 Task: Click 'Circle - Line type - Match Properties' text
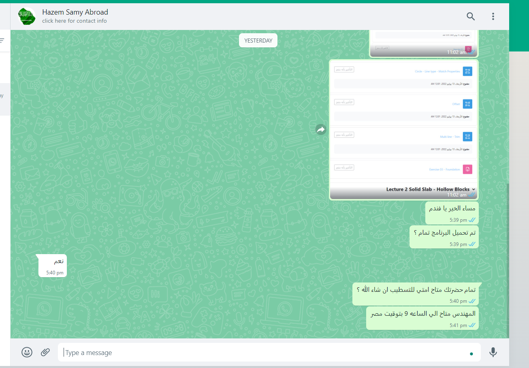click(437, 71)
